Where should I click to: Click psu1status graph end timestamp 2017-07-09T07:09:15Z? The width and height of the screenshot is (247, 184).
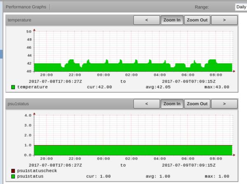coord(189,165)
